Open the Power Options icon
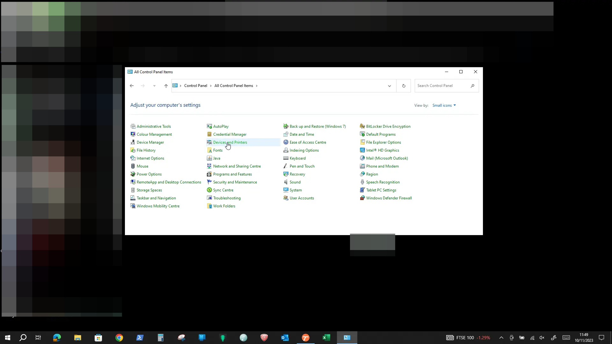Viewport: 612px width, 344px height. point(133,174)
